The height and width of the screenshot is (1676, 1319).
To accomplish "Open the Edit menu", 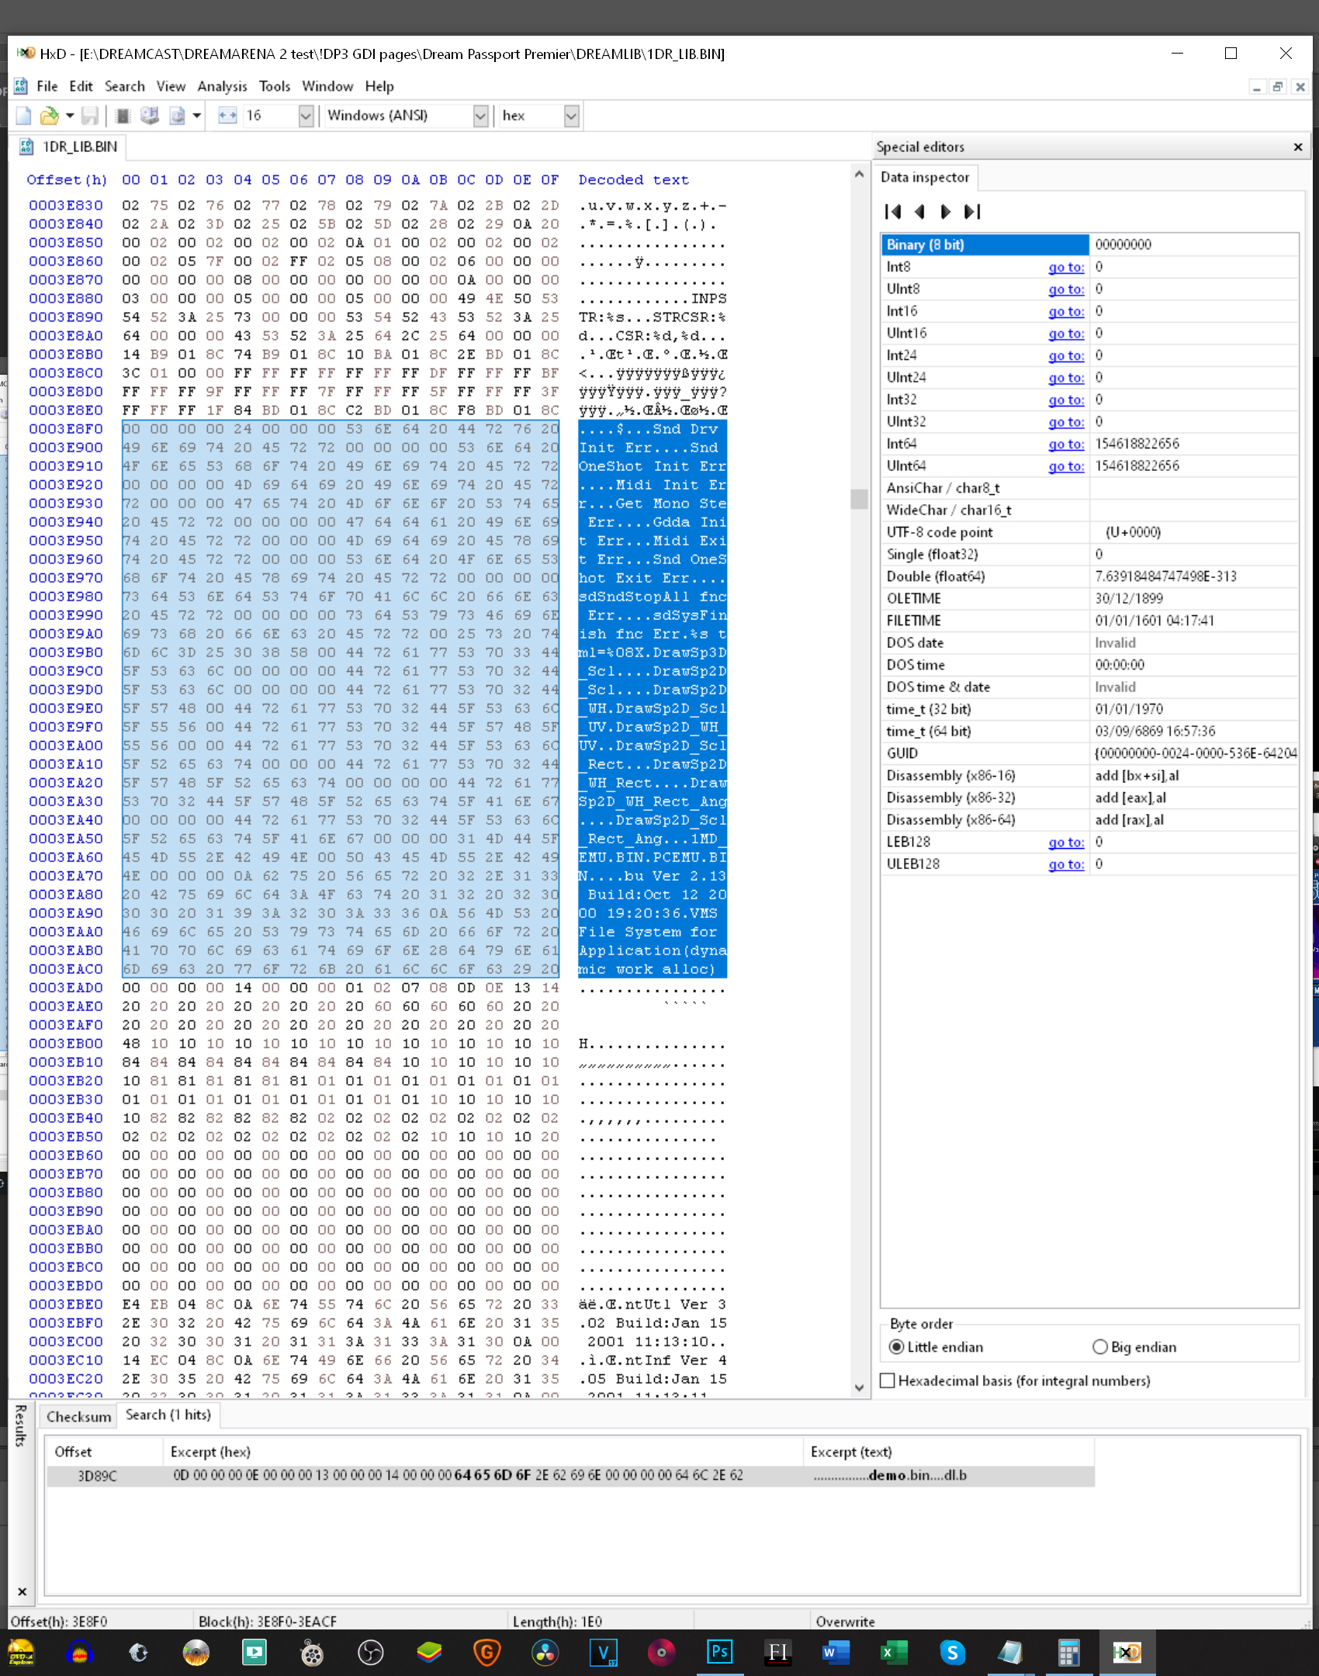I will point(81,86).
